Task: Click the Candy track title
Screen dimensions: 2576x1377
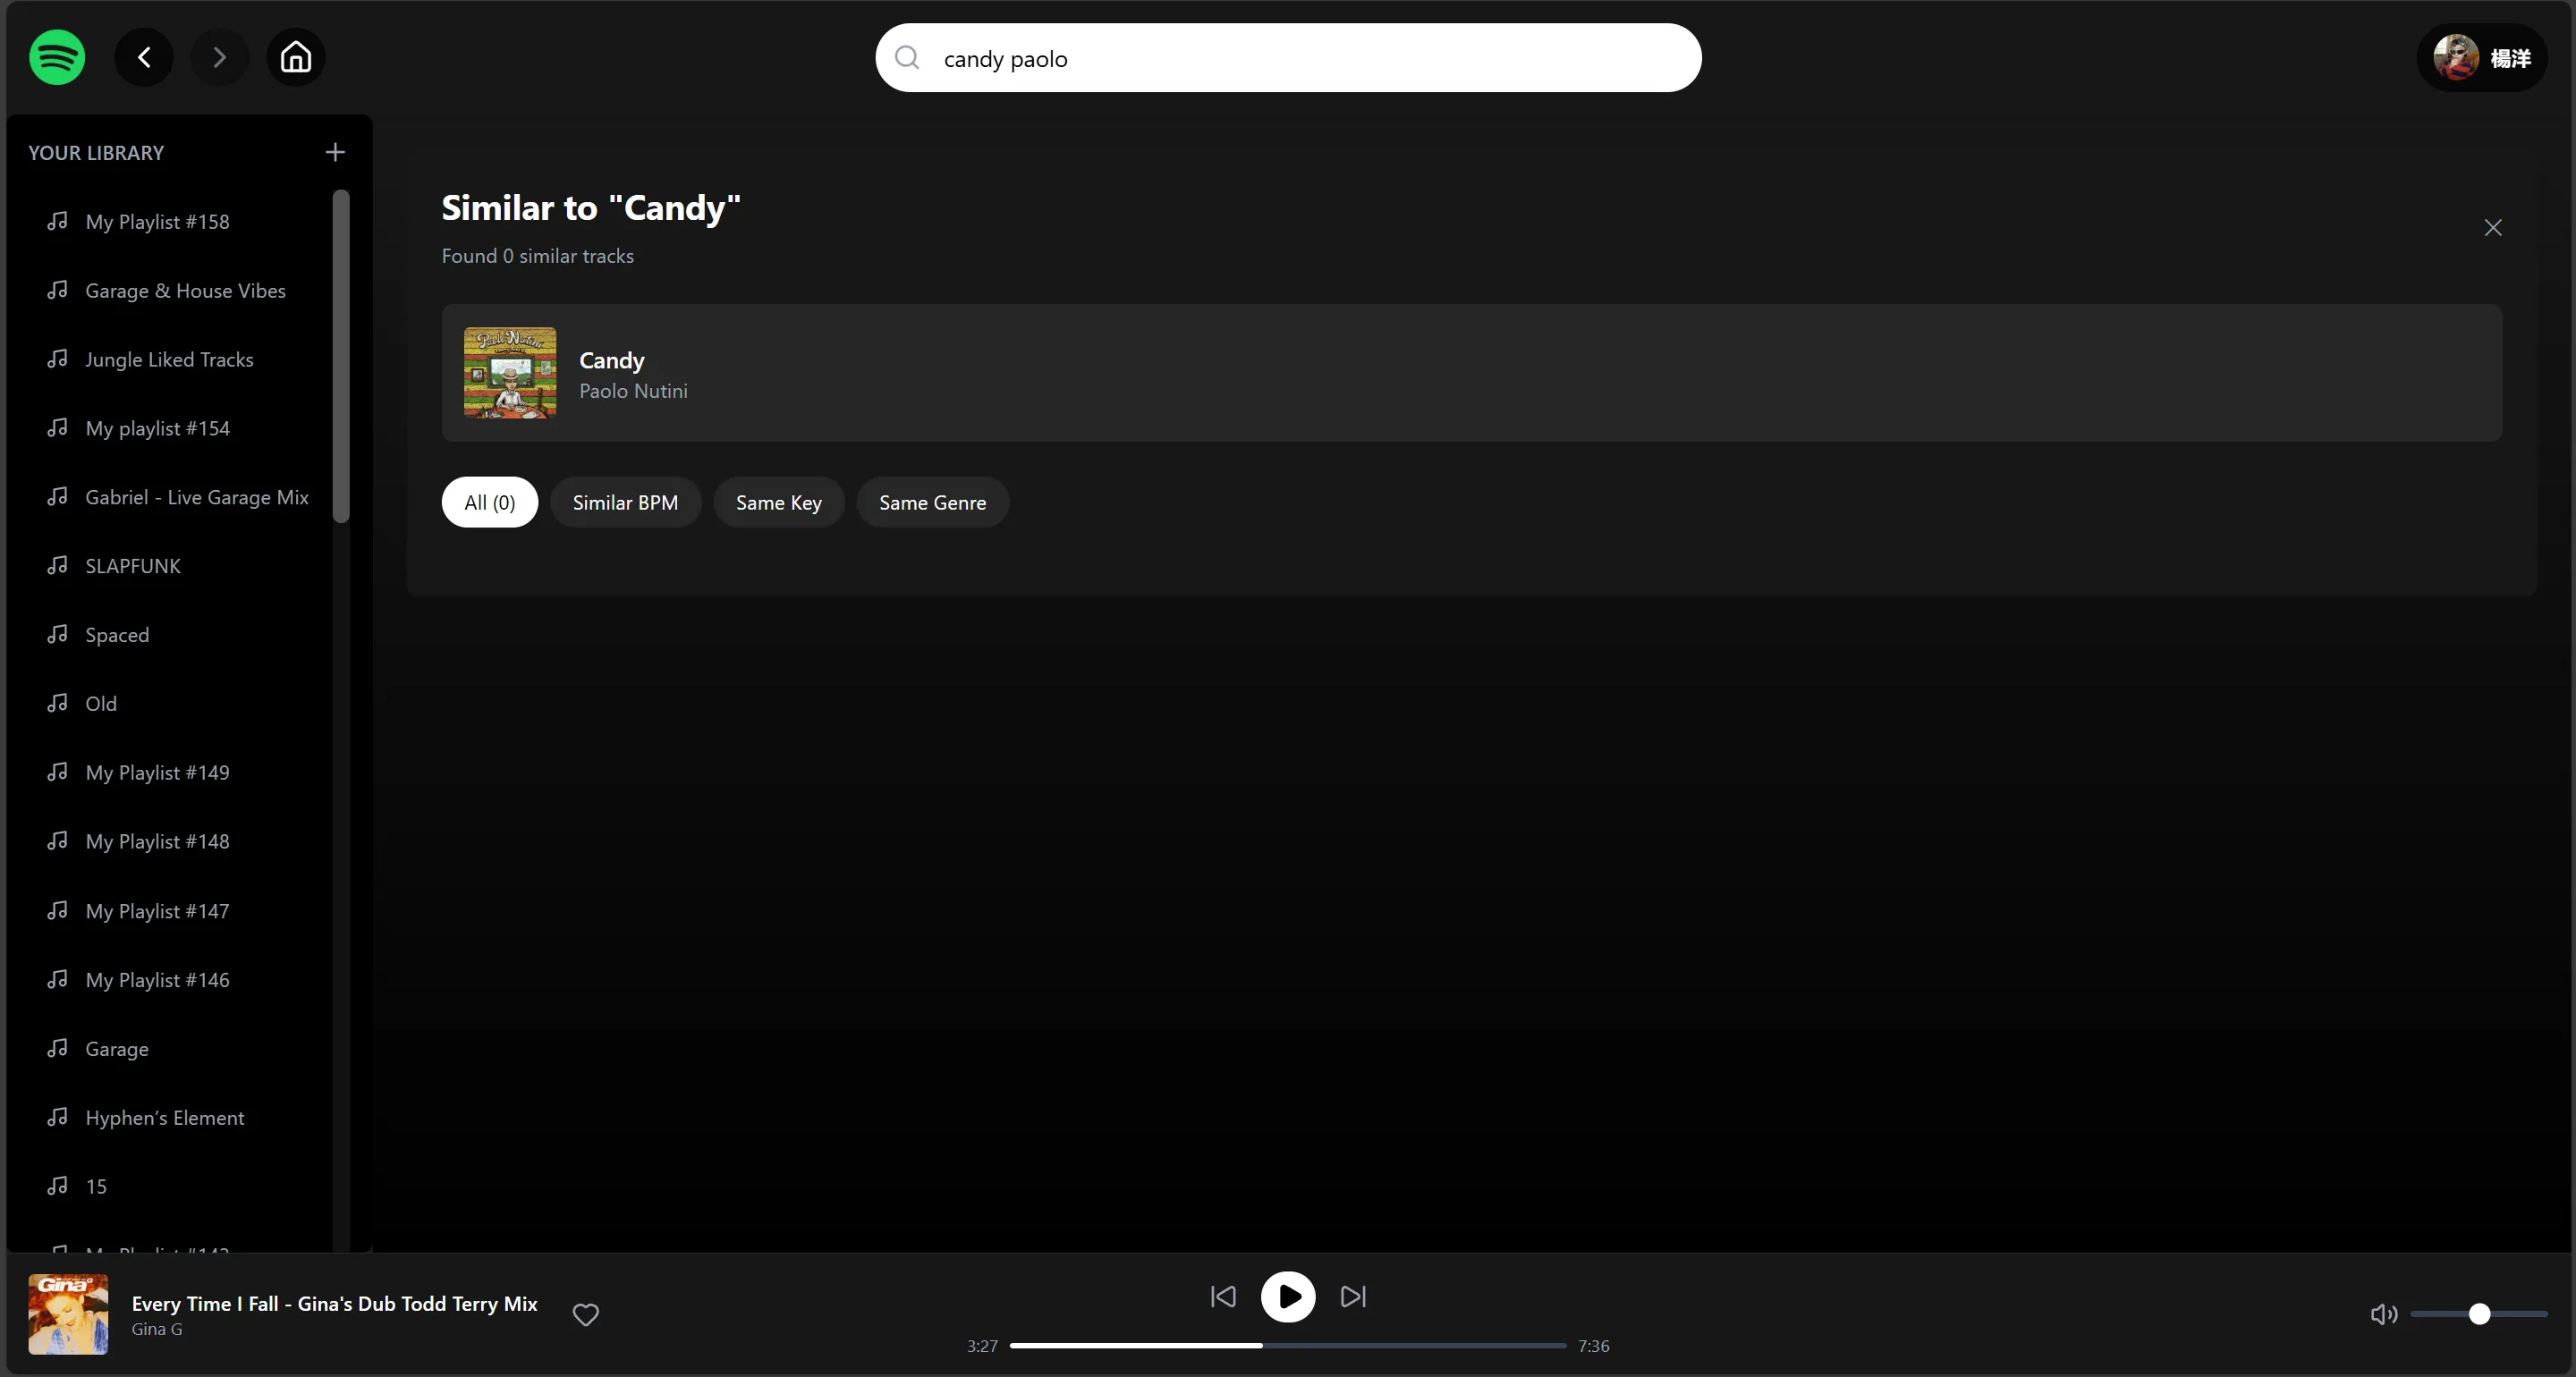Action: (612, 360)
